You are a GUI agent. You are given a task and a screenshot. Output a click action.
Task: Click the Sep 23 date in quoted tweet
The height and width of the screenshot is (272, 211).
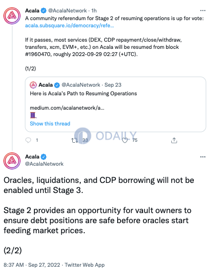point(113,85)
